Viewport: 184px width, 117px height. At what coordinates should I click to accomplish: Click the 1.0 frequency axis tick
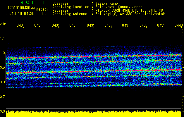(x=3, y=53)
